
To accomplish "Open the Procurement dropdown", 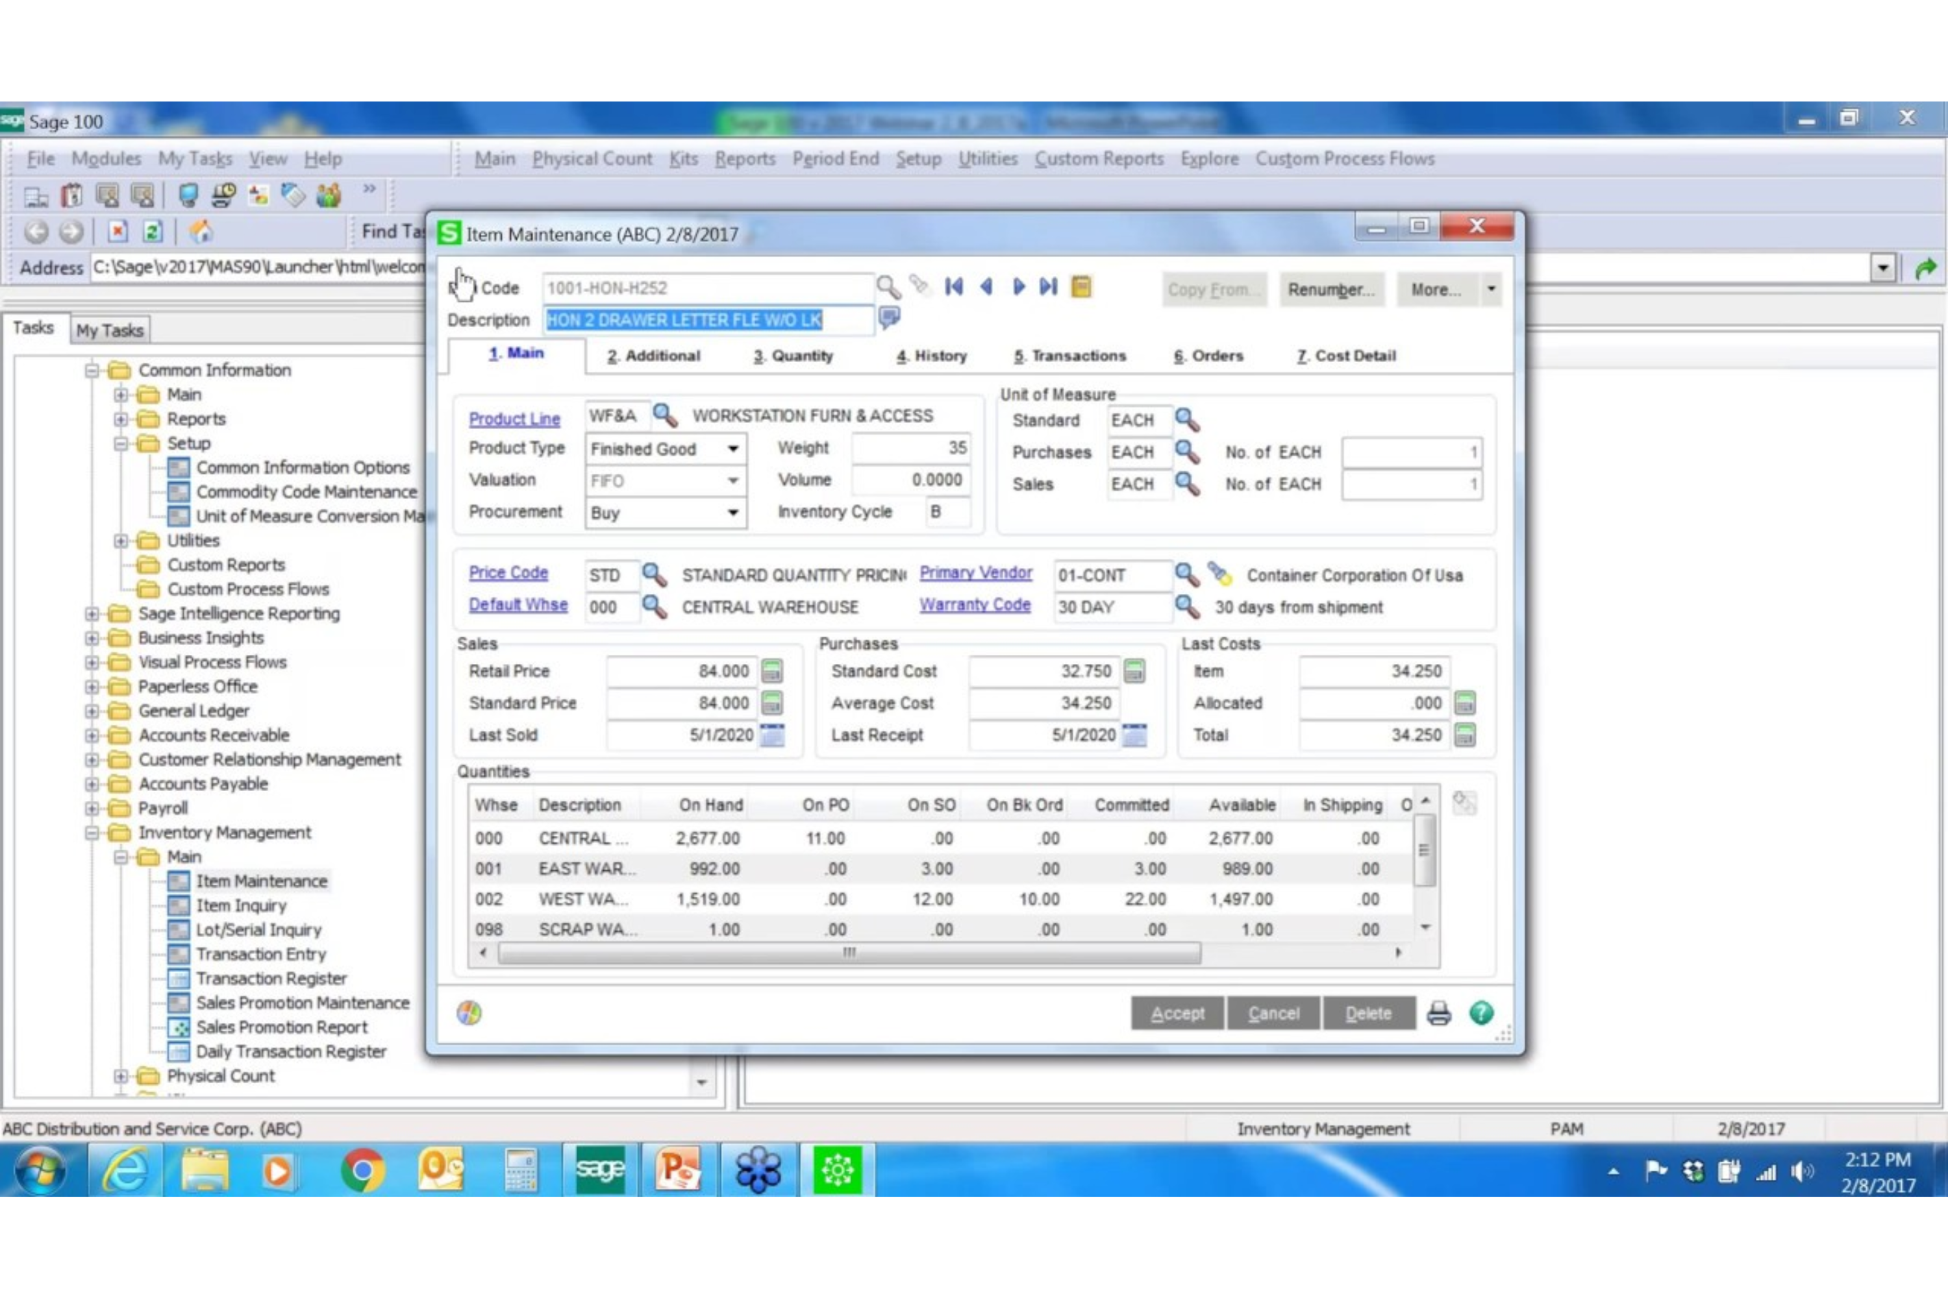I will pyautogui.click(x=732, y=513).
